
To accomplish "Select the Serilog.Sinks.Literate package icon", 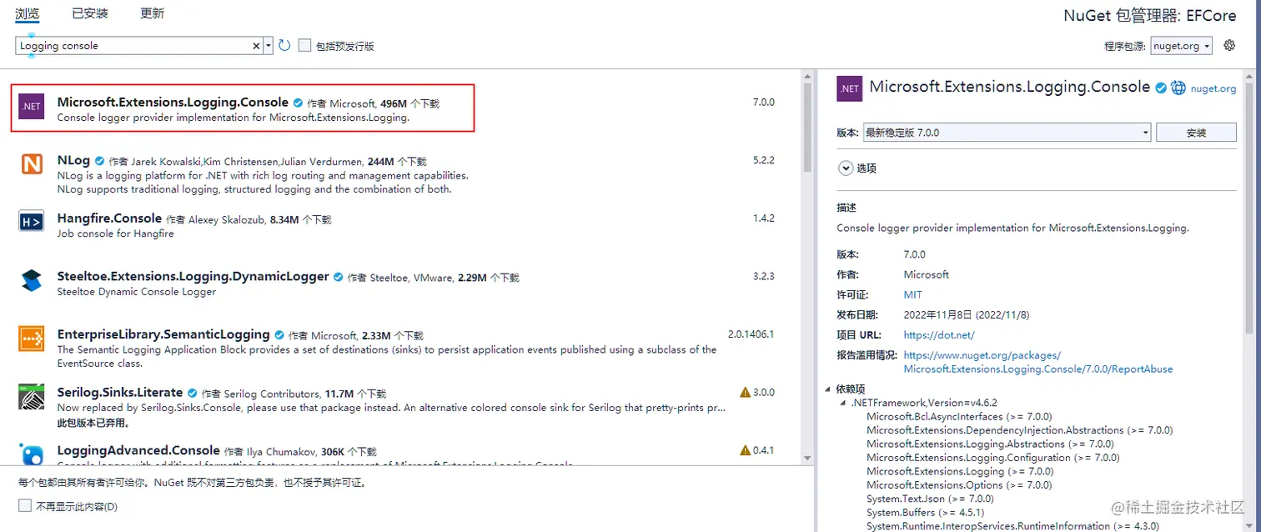I will (x=32, y=397).
